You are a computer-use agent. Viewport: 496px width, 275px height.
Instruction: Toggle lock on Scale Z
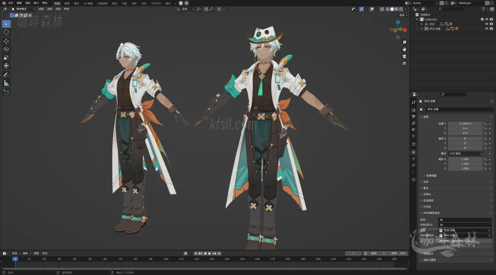pyautogui.click(x=485, y=169)
